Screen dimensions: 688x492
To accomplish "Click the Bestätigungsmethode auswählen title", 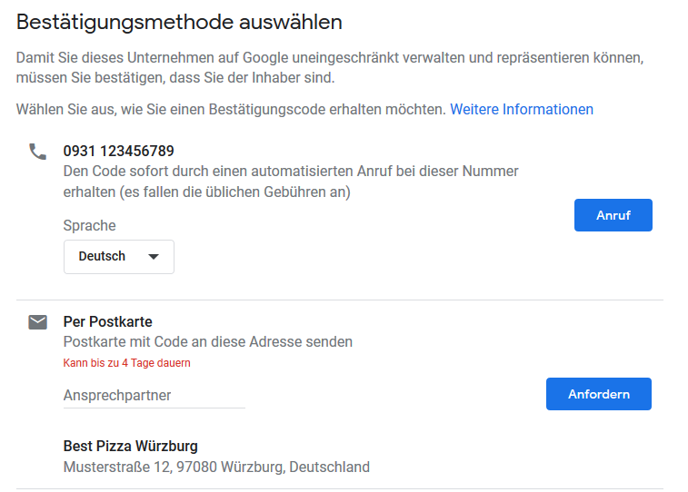I will pos(179,21).
